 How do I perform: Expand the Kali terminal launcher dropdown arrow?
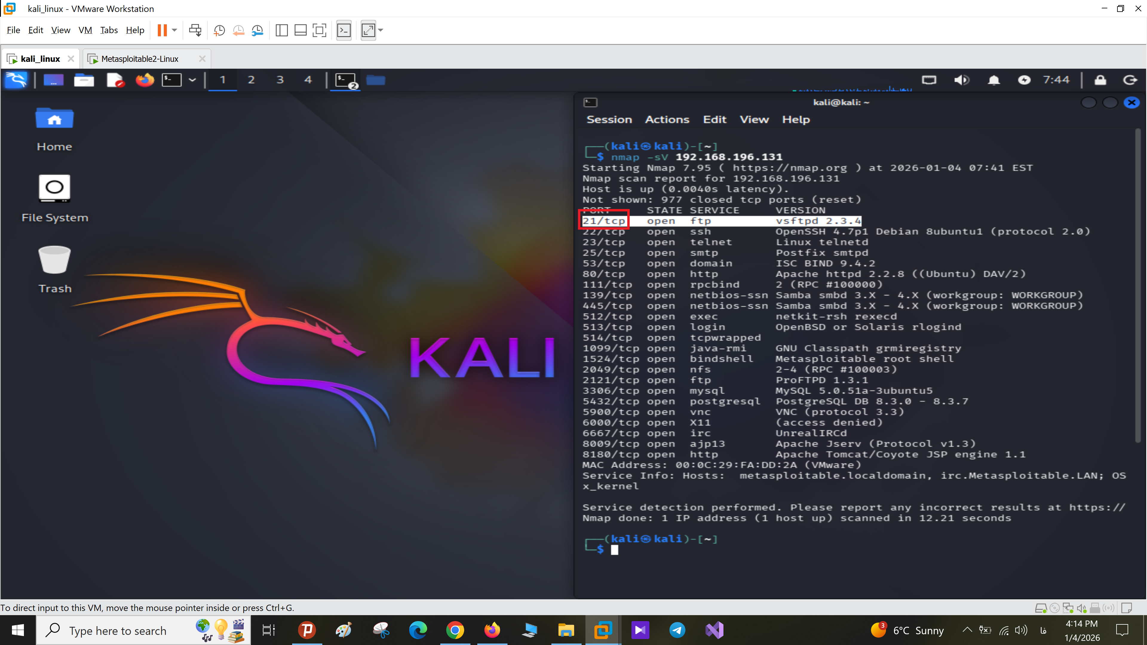(192, 80)
